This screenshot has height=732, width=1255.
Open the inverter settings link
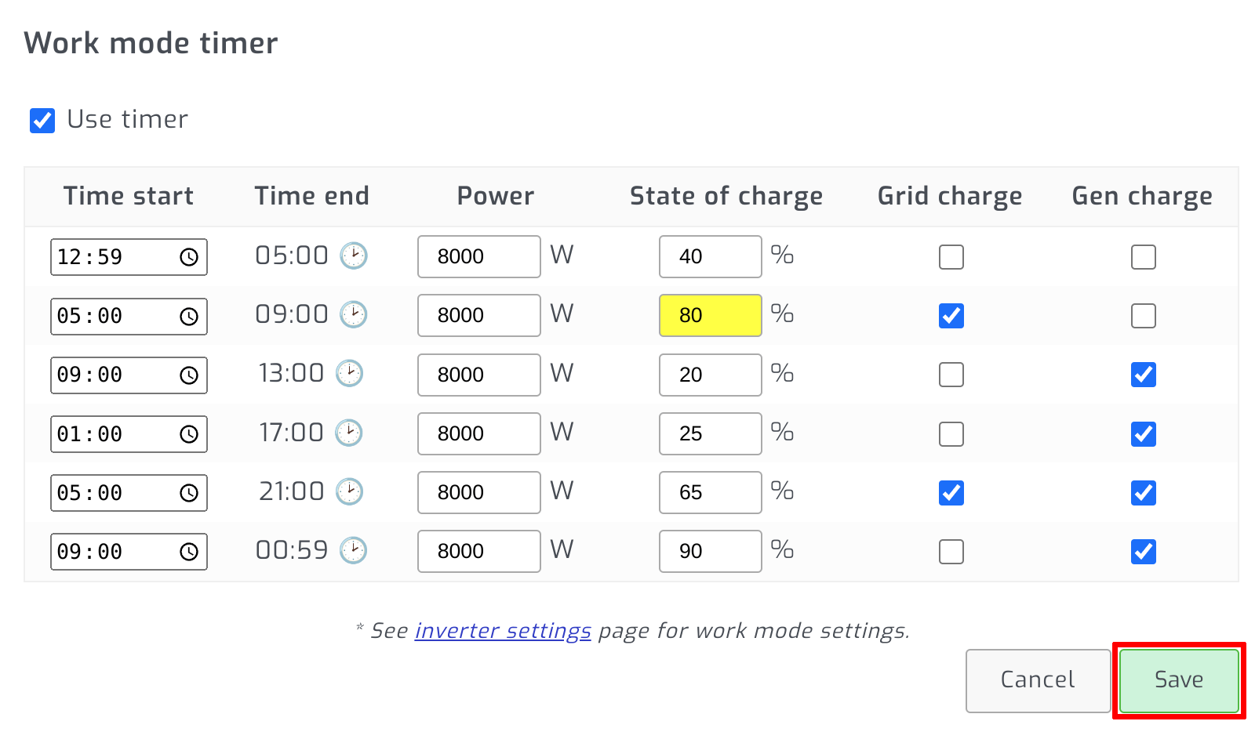tap(503, 630)
